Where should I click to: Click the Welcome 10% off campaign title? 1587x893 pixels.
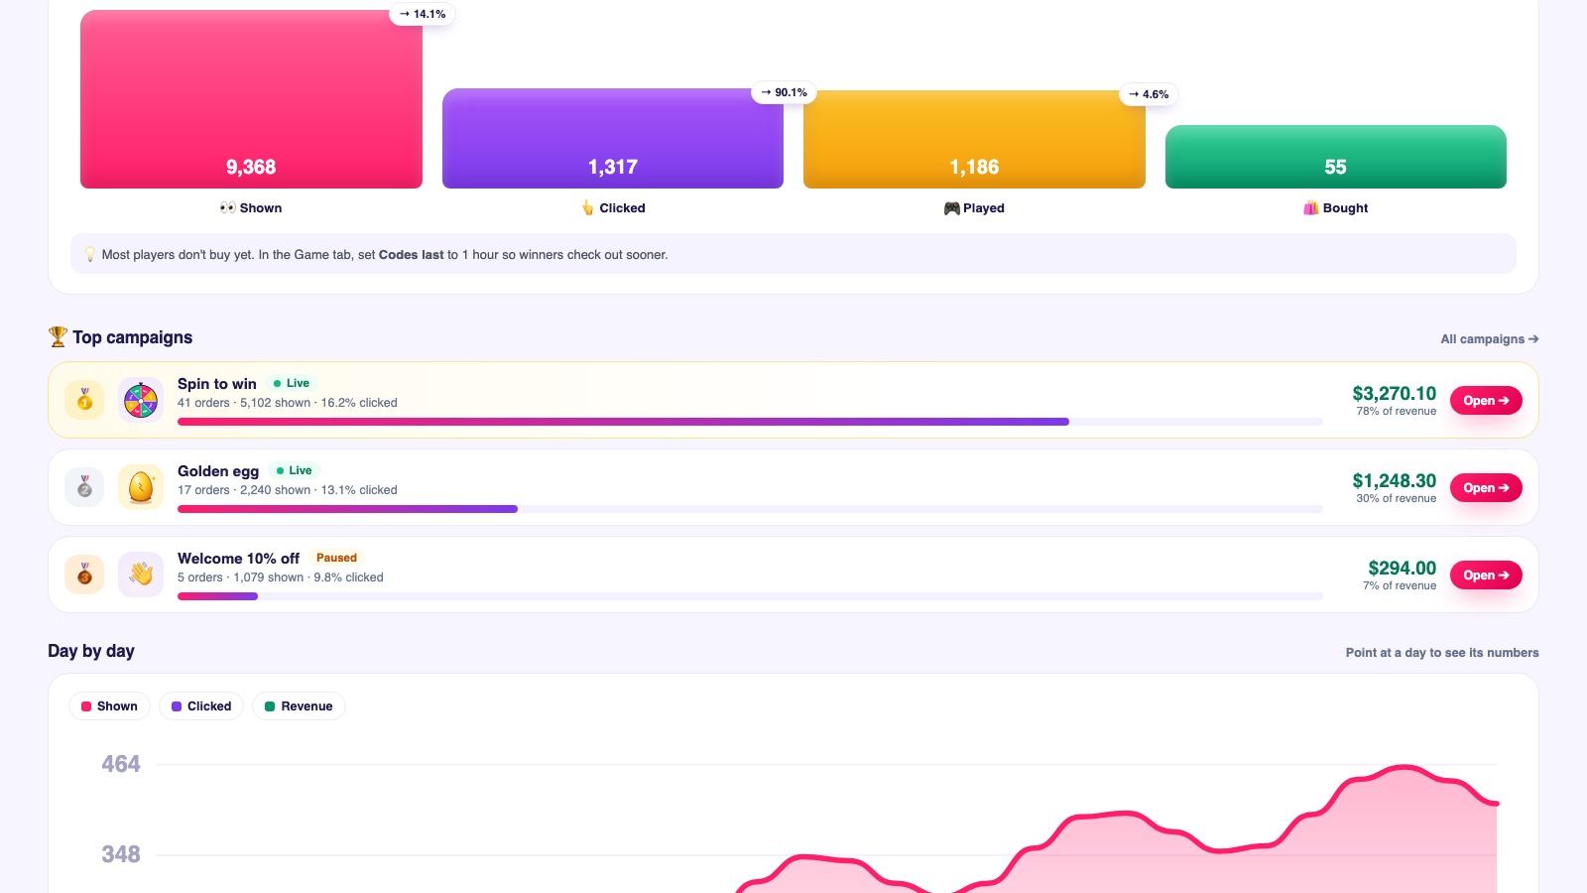[238, 559]
